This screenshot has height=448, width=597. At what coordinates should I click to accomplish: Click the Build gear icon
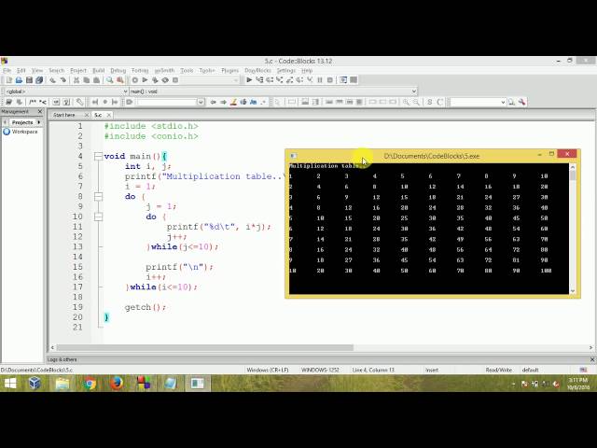pyautogui.click(x=134, y=80)
